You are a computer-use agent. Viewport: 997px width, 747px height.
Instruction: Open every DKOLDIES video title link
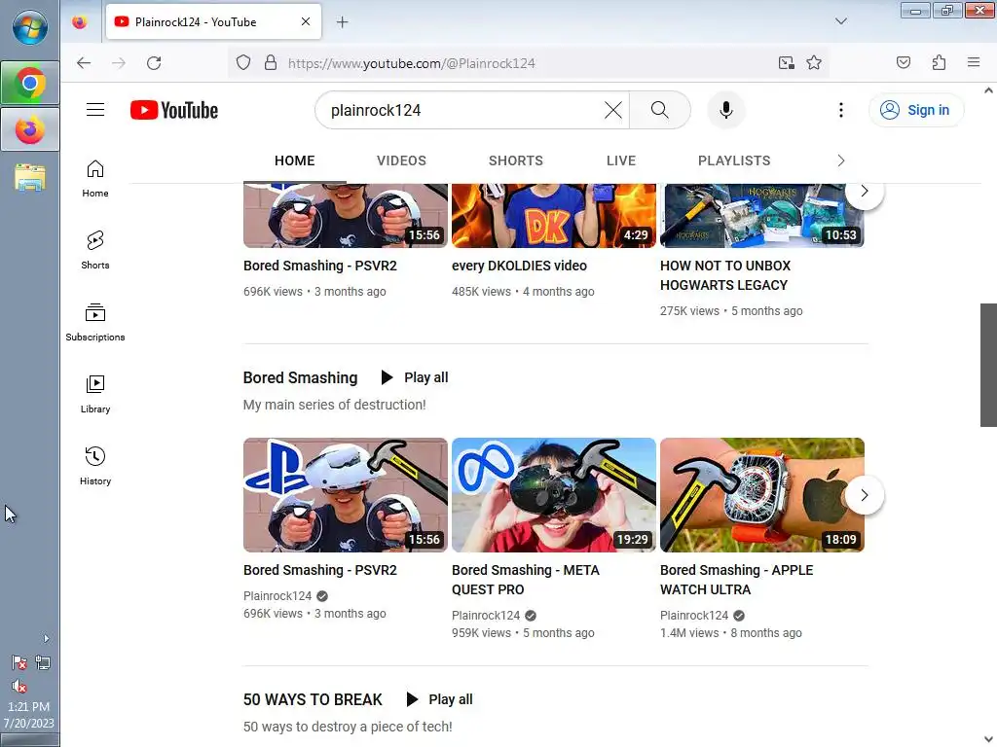(x=520, y=266)
